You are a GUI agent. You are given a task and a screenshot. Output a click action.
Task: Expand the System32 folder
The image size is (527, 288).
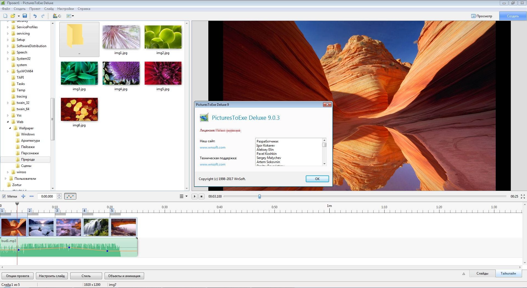(8, 59)
